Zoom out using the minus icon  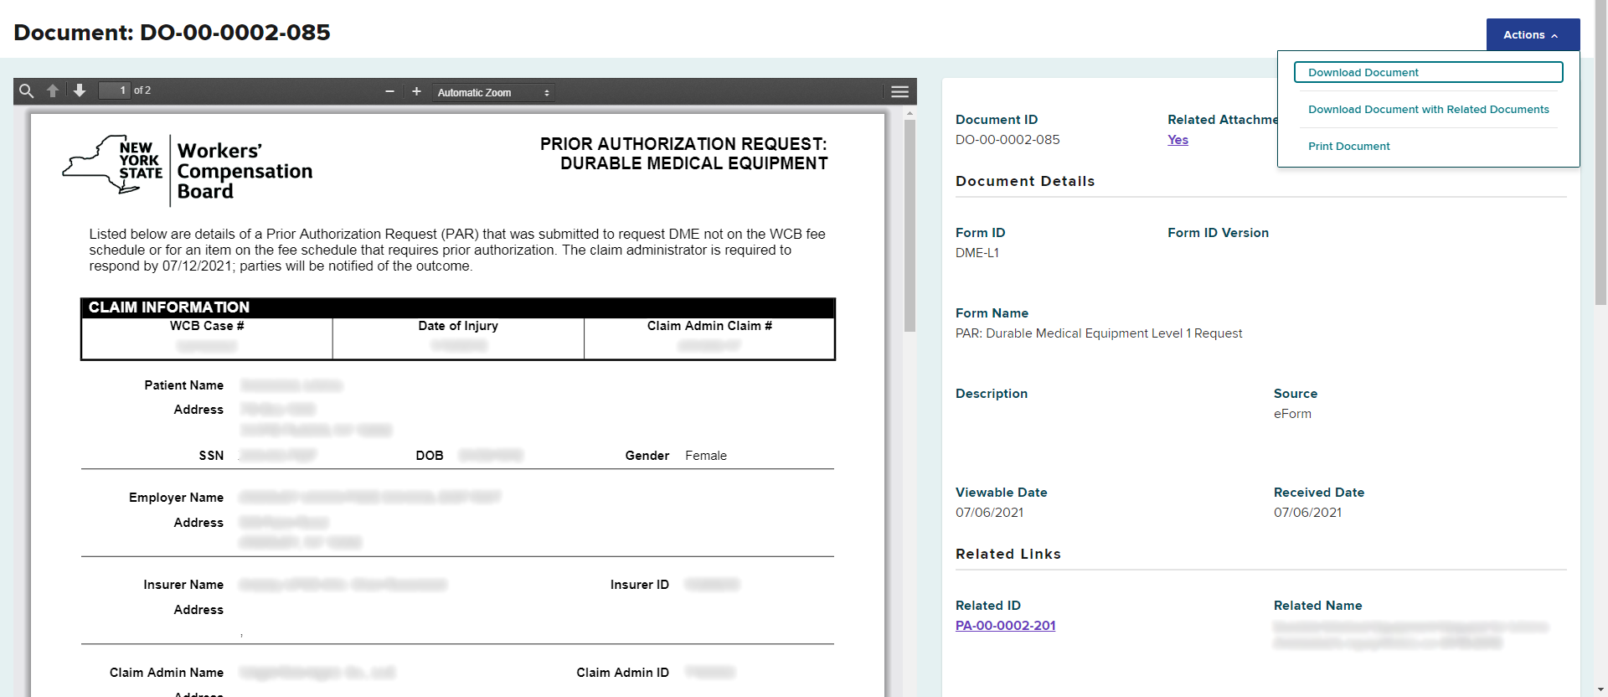point(389,91)
